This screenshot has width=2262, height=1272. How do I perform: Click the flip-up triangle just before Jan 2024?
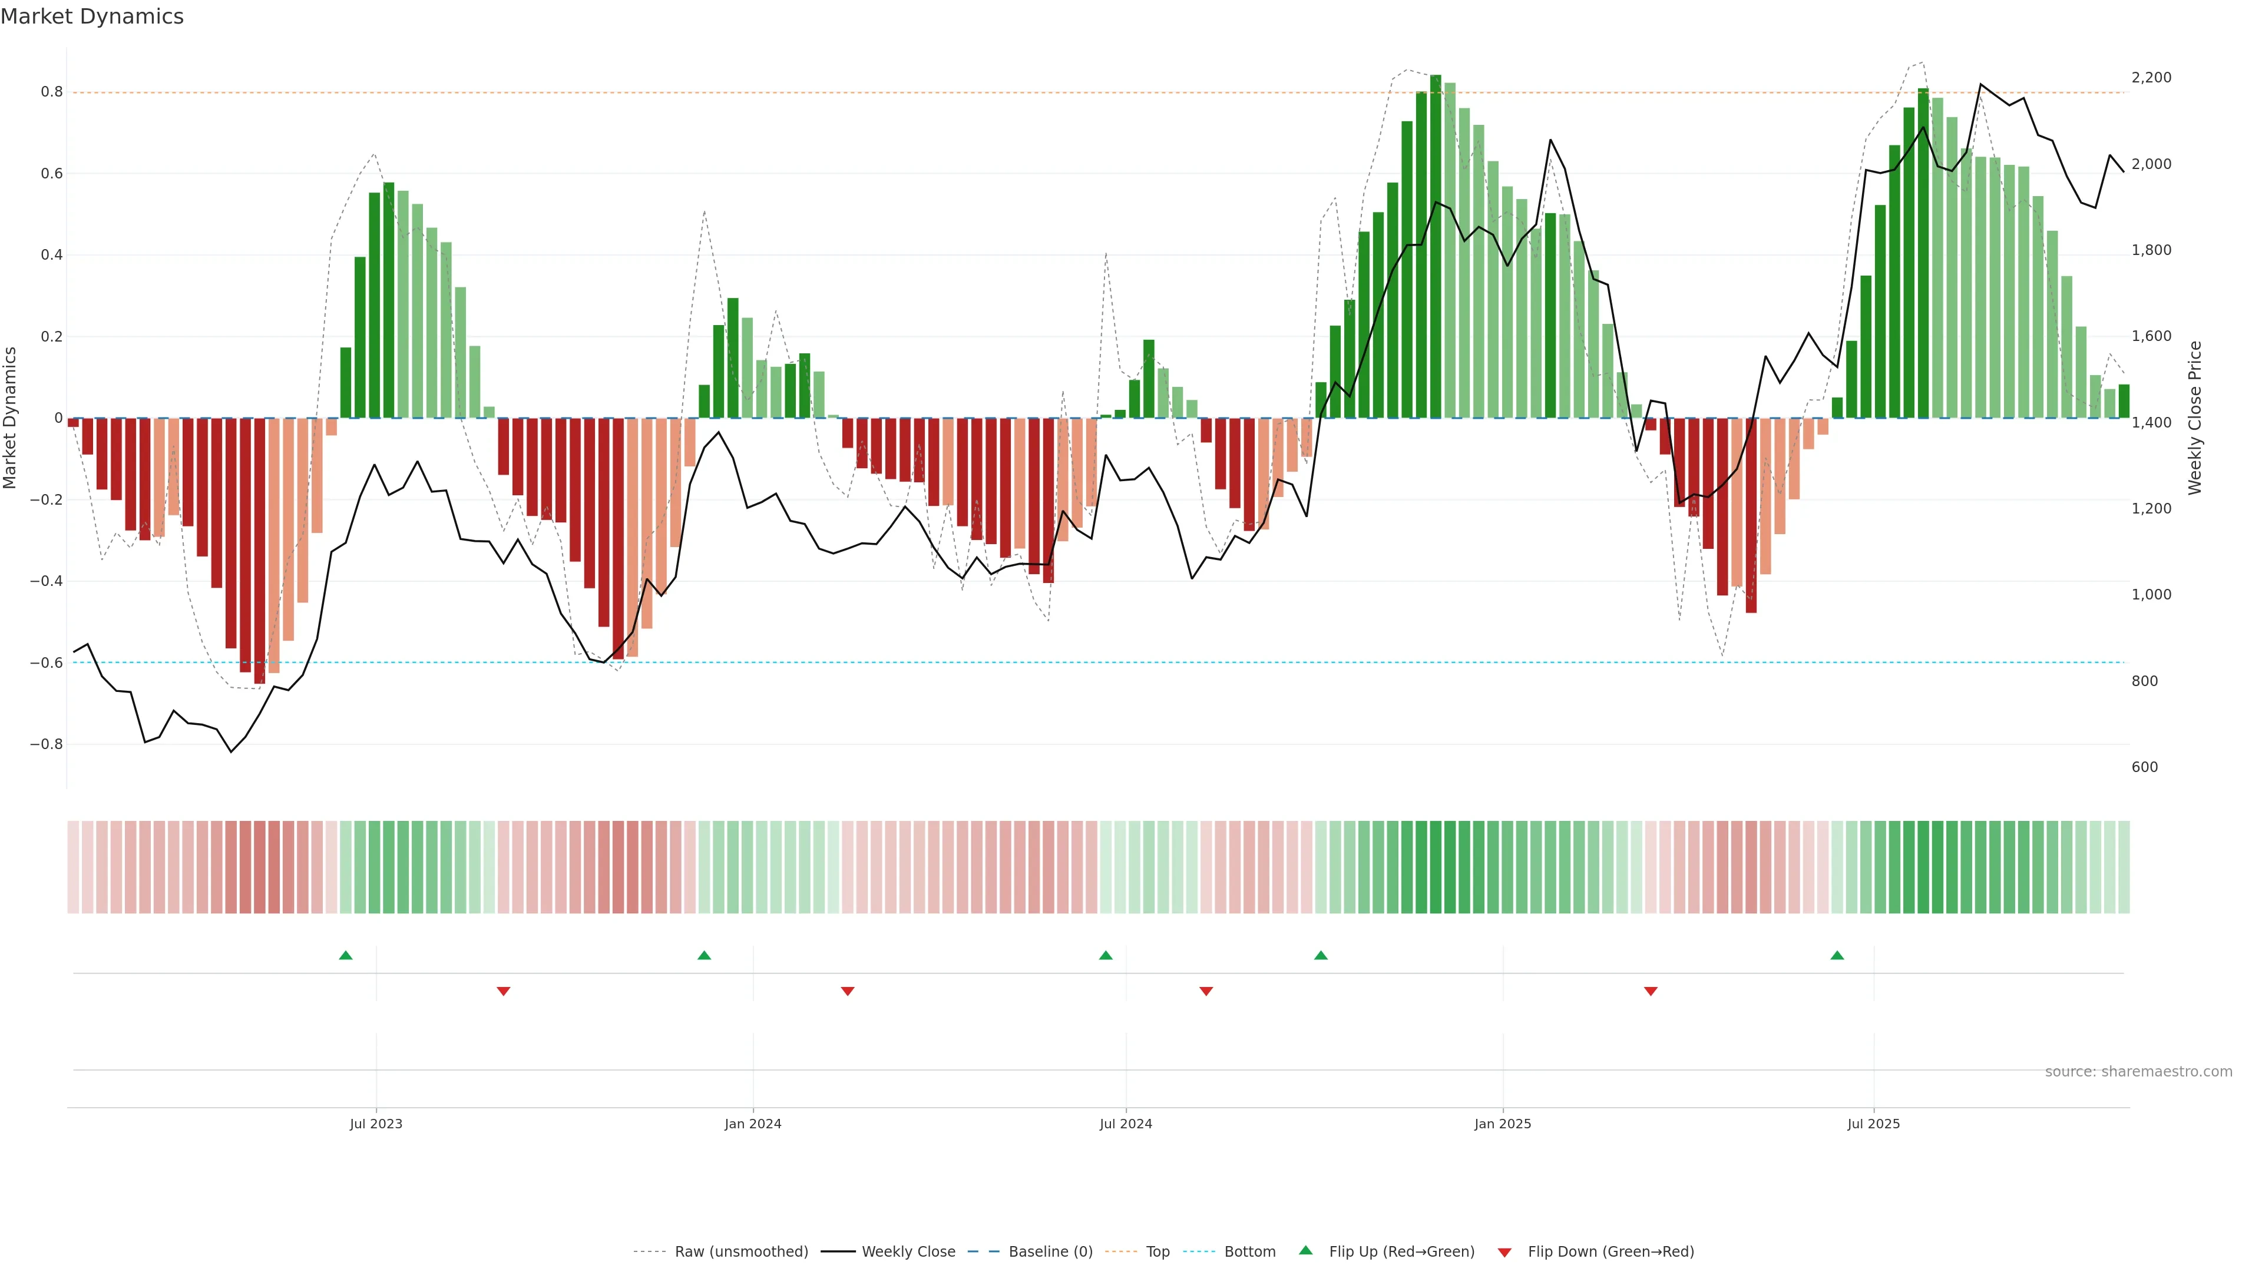[705, 955]
